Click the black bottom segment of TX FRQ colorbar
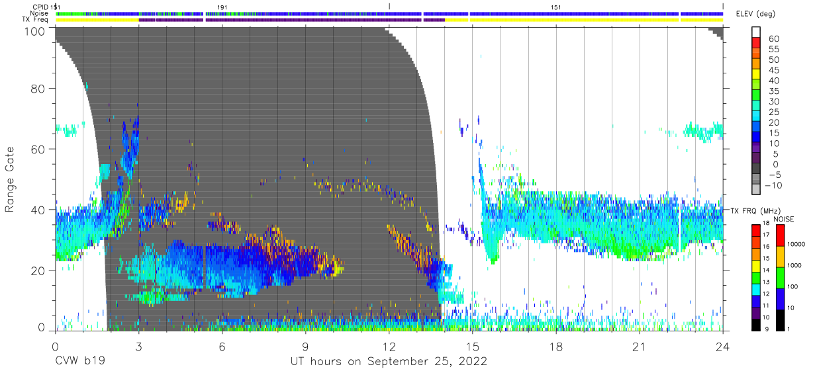 pyautogui.click(x=756, y=324)
